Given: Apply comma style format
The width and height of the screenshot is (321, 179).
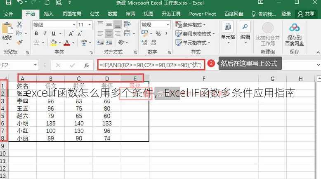Looking at the screenshot, I should (x=166, y=33).
